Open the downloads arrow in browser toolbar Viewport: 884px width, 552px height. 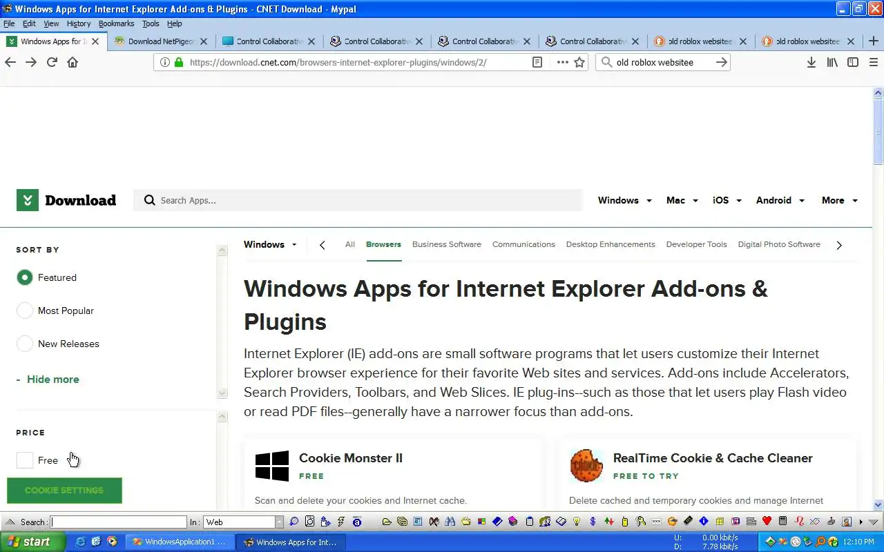(x=811, y=62)
